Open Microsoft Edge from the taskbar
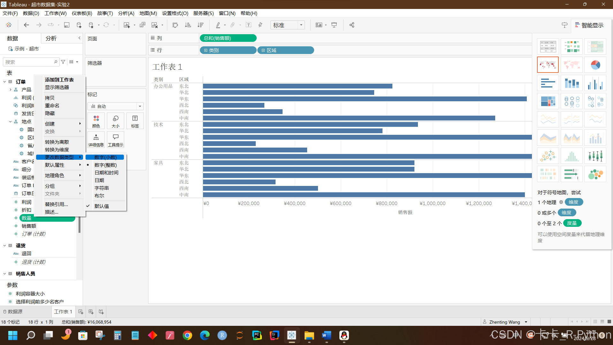This screenshot has height=345, width=613. 205,335
